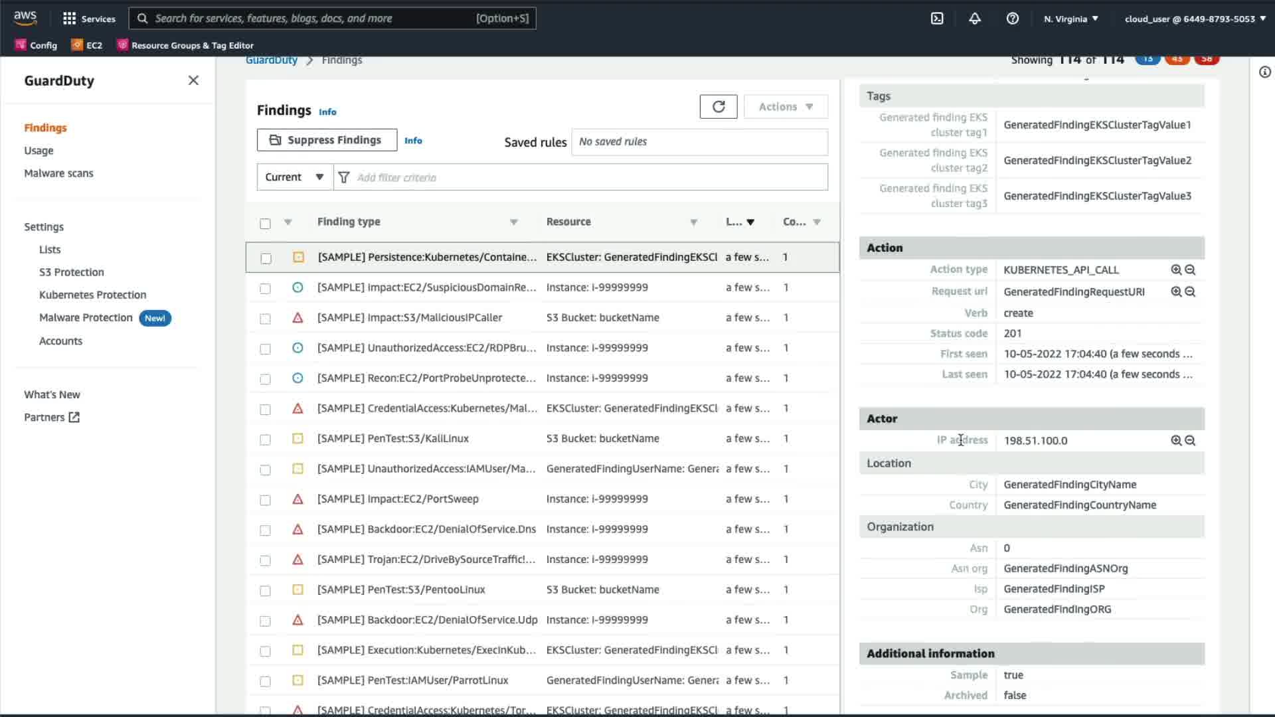The height and width of the screenshot is (717, 1275).
Task: Open Kubernetes Protection settings page
Action: pos(92,295)
